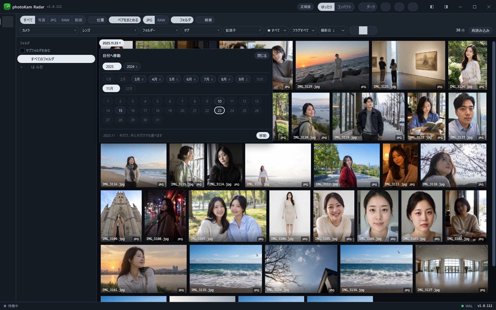Click the 2025.11.23 date jump chip

click(112, 43)
